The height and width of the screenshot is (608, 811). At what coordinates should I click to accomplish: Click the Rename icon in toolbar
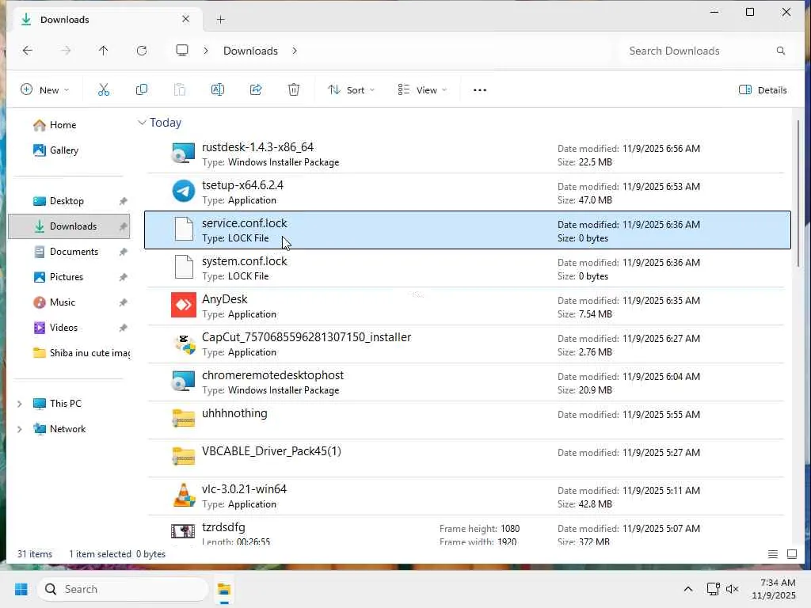coord(217,89)
